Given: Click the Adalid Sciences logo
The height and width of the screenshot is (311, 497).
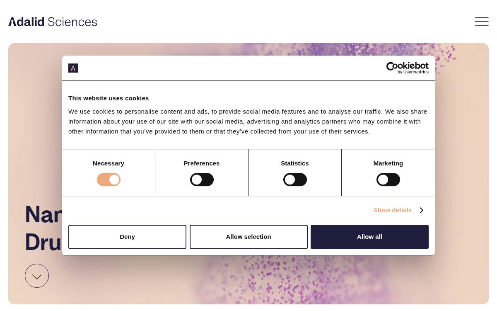Looking at the screenshot, I should (x=53, y=22).
